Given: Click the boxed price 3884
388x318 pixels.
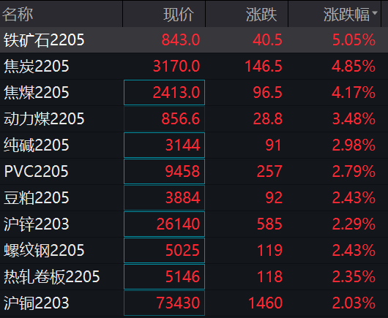Looking at the screenshot, I should (164, 197).
